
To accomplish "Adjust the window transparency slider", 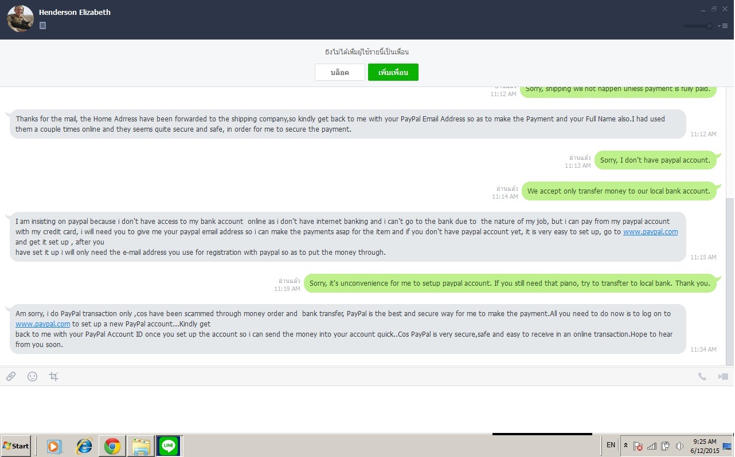I will (699, 26).
